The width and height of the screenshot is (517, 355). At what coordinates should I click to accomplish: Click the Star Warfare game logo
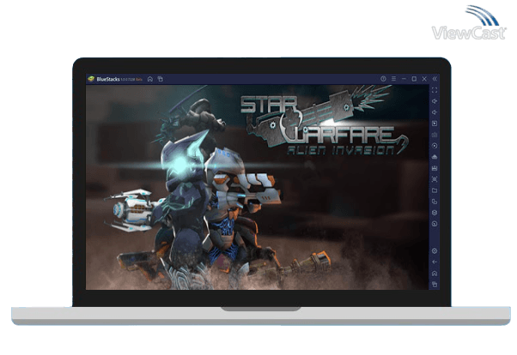pyautogui.click(x=325, y=120)
